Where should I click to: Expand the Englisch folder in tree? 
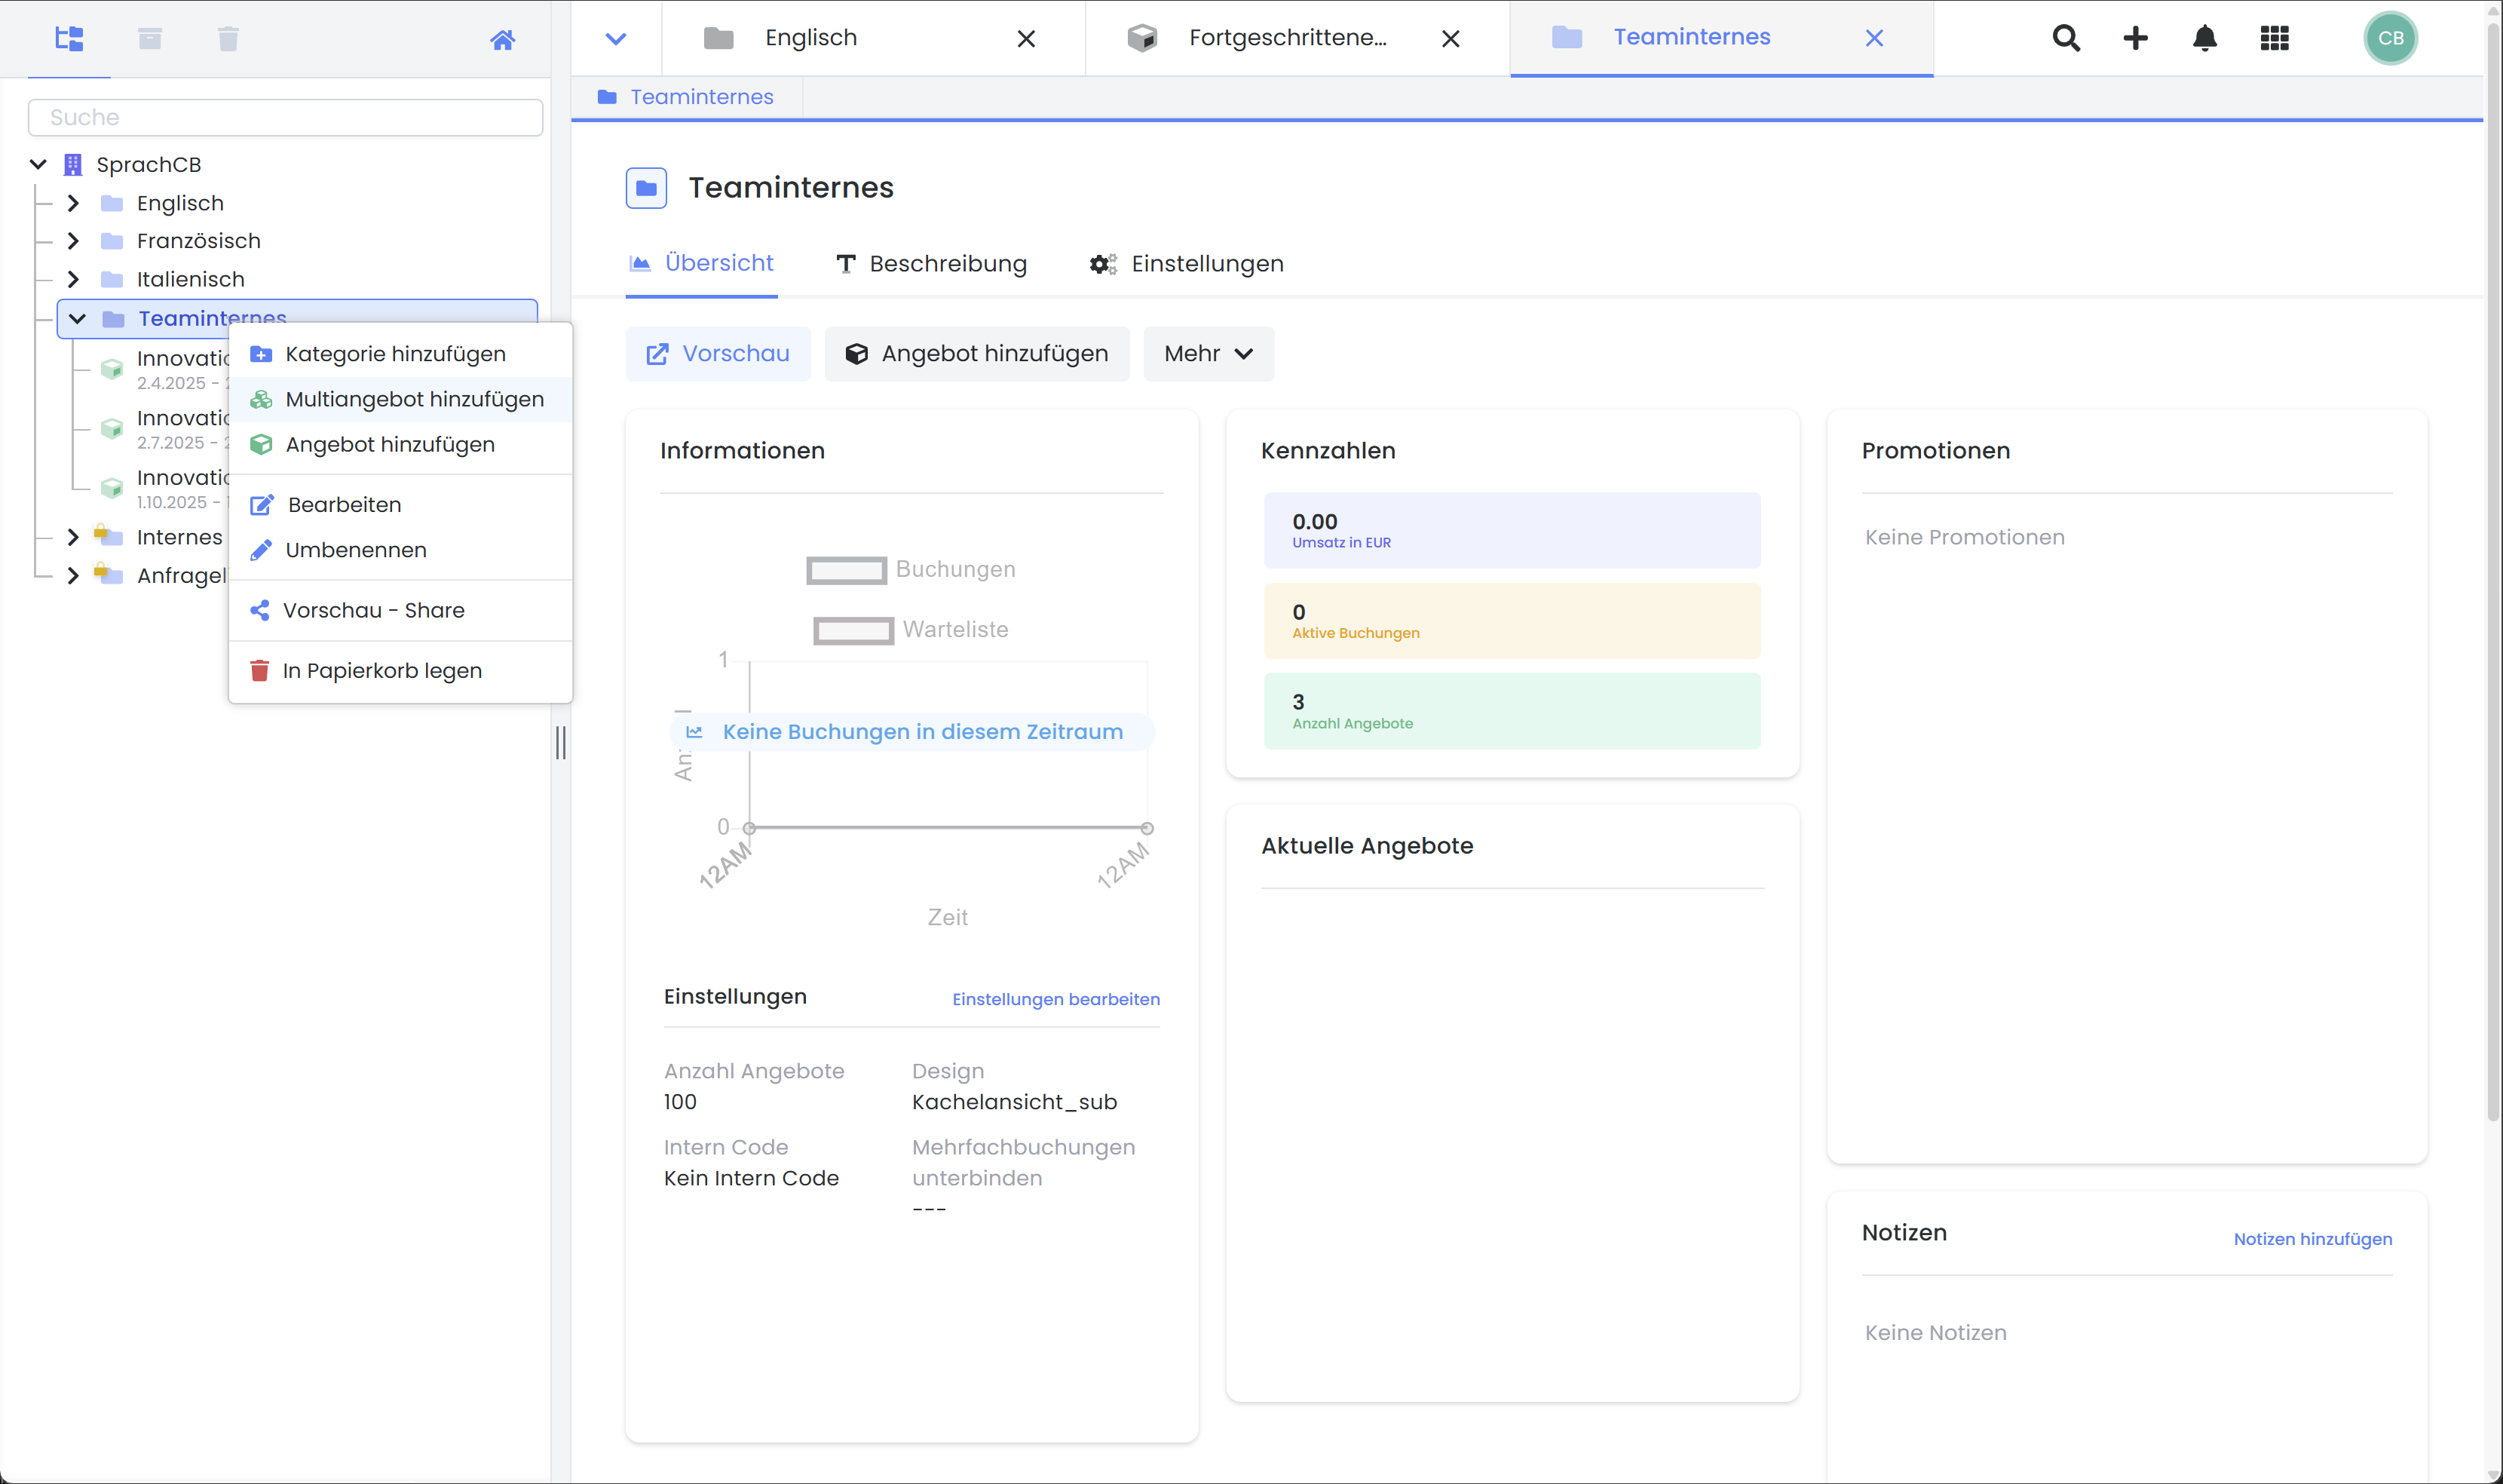coord(73,203)
